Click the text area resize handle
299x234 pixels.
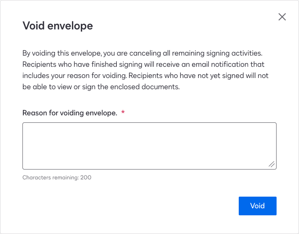tap(271, 164)
